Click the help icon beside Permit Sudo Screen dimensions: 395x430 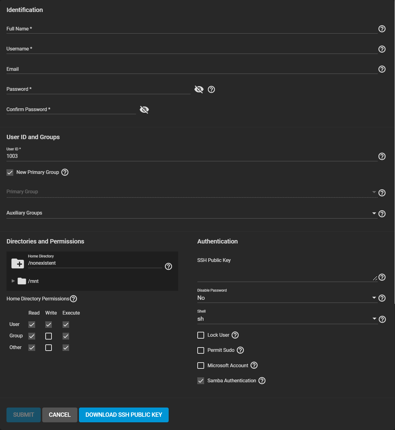pyautogui.click(x=240, y=350)
